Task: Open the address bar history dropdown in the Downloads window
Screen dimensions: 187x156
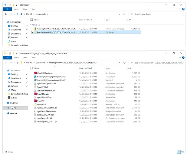Action: (x=119, y=14)
